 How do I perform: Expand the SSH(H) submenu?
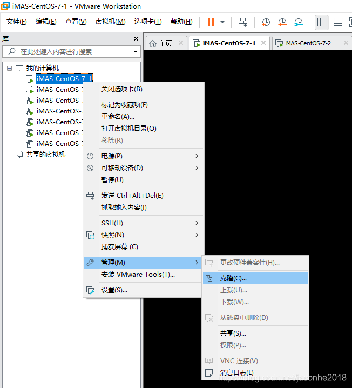[x=144, y=223]
